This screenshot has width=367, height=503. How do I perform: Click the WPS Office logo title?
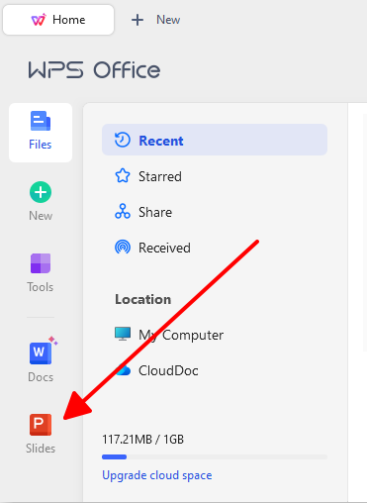coord(94,70)
